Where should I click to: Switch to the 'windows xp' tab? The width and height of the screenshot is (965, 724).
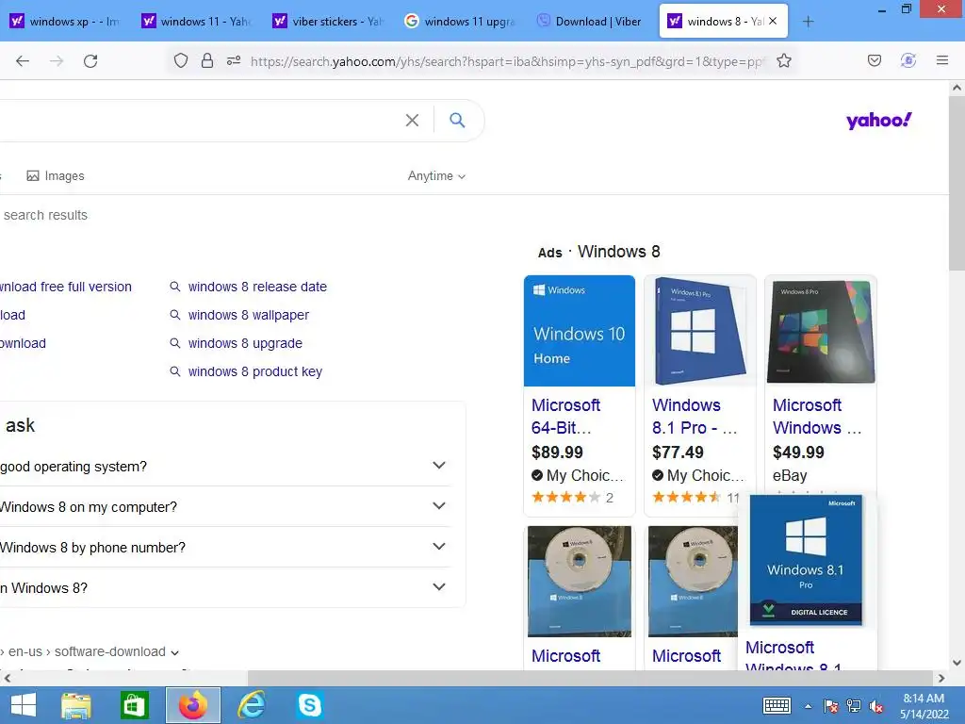(x=65, y=22)
